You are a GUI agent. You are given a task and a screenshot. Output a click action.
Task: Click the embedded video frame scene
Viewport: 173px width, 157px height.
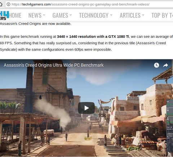[x=86, y=108]
